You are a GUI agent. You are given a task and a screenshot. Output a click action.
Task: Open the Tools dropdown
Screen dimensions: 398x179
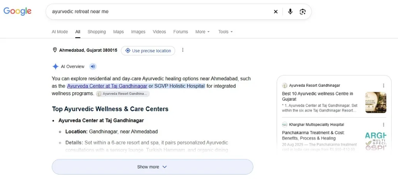coord(225,32)
